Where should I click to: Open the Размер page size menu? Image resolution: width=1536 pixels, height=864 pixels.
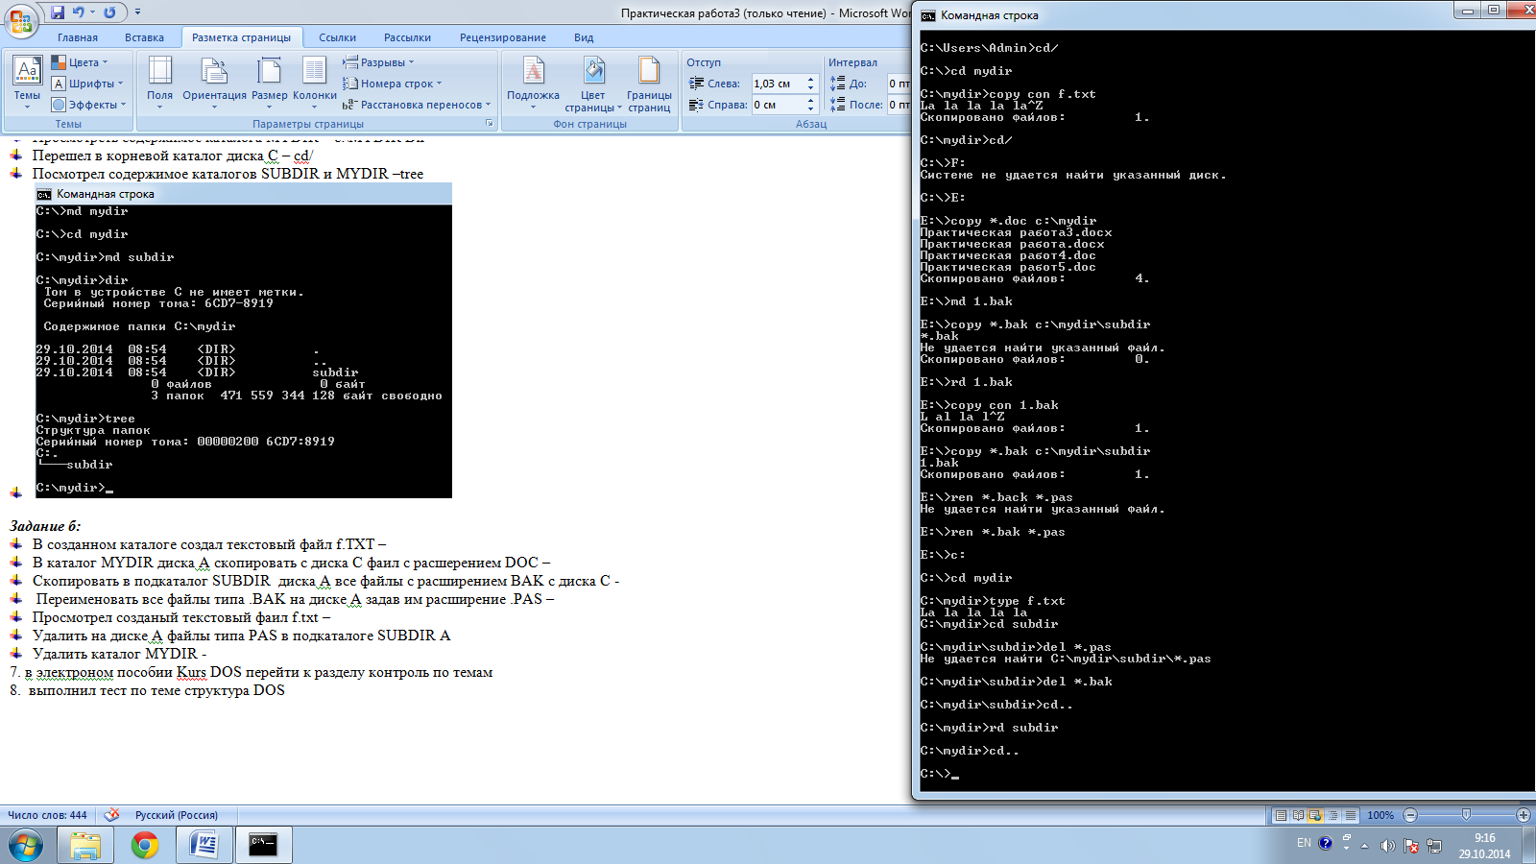point(270,83)
